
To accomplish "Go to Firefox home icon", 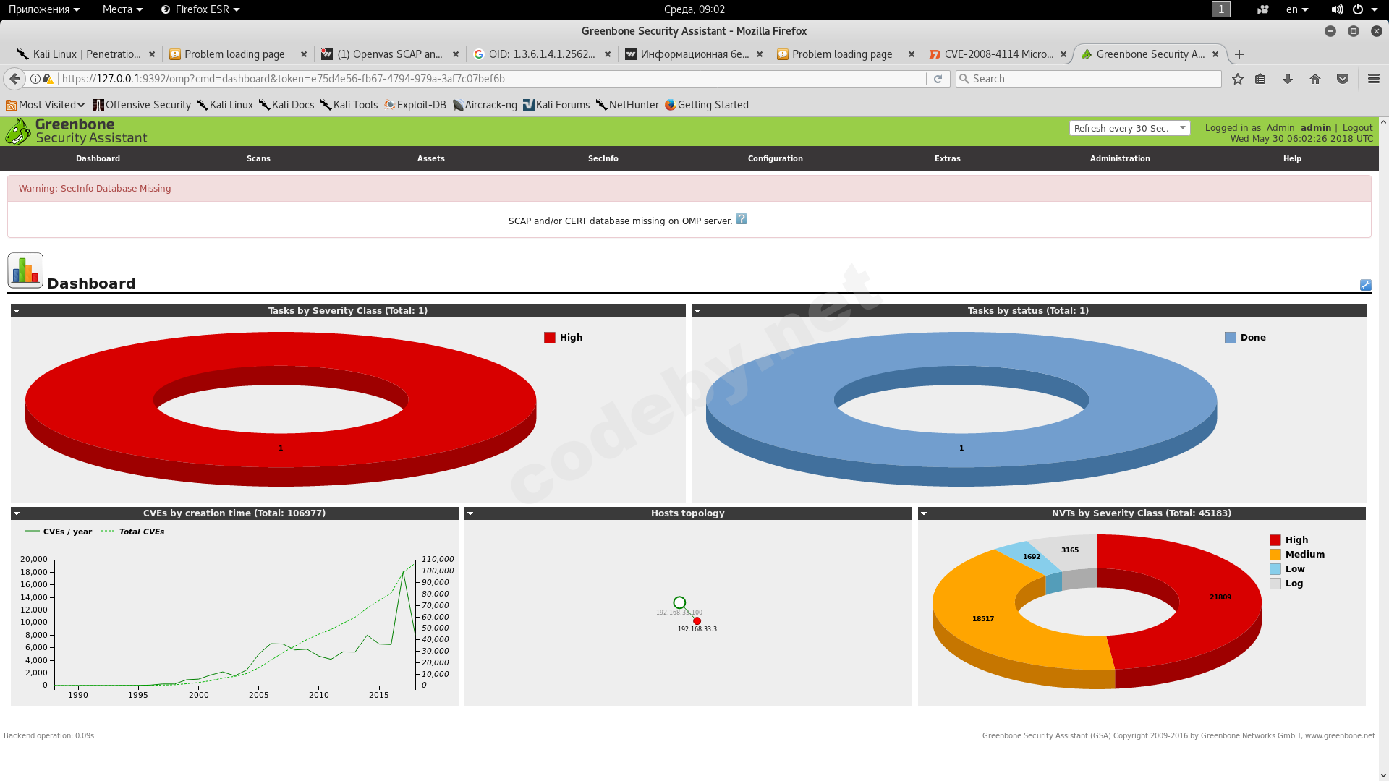I will point(1315,79).
